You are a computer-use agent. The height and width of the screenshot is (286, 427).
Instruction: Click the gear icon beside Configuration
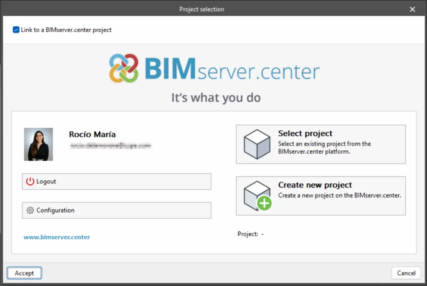(30, 210)
